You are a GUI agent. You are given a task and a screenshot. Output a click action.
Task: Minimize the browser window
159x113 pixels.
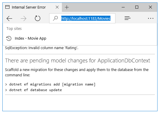tap(123, 7)
